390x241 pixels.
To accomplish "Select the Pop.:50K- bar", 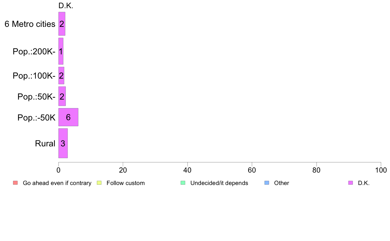I will pyautogui.click(x=62, y=96).
